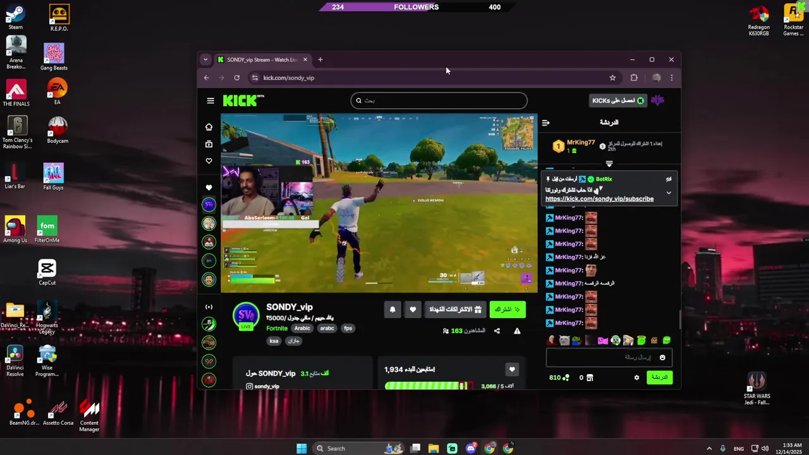
Task: Click the gift subscriptions button
Action: click(455, 309)
